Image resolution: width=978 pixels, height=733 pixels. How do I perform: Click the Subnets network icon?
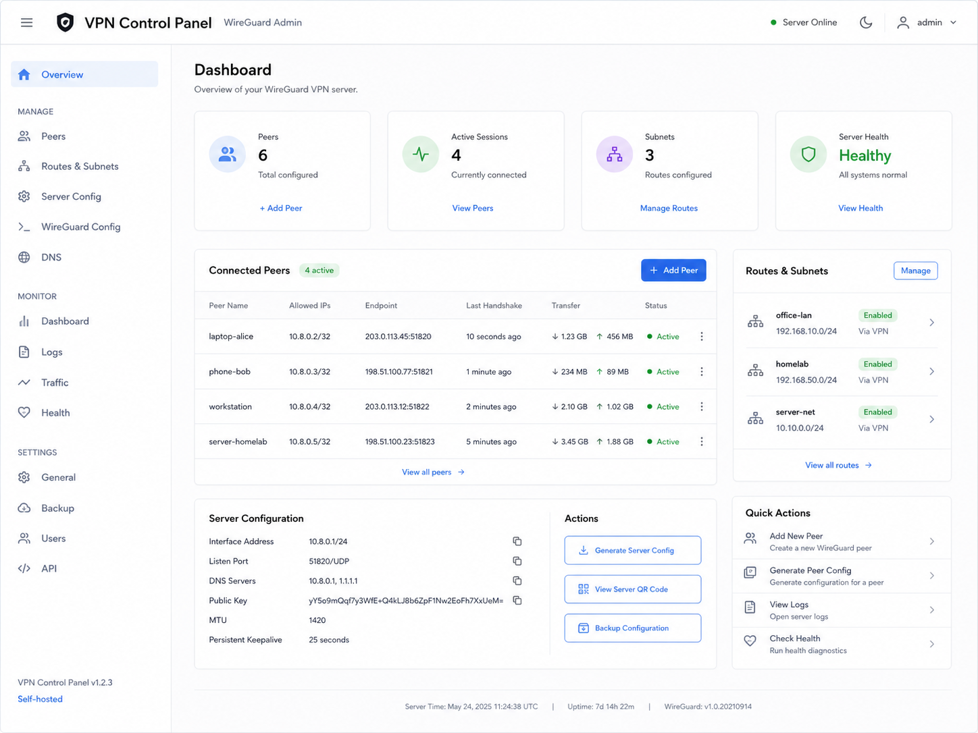[x=615, y=155]
